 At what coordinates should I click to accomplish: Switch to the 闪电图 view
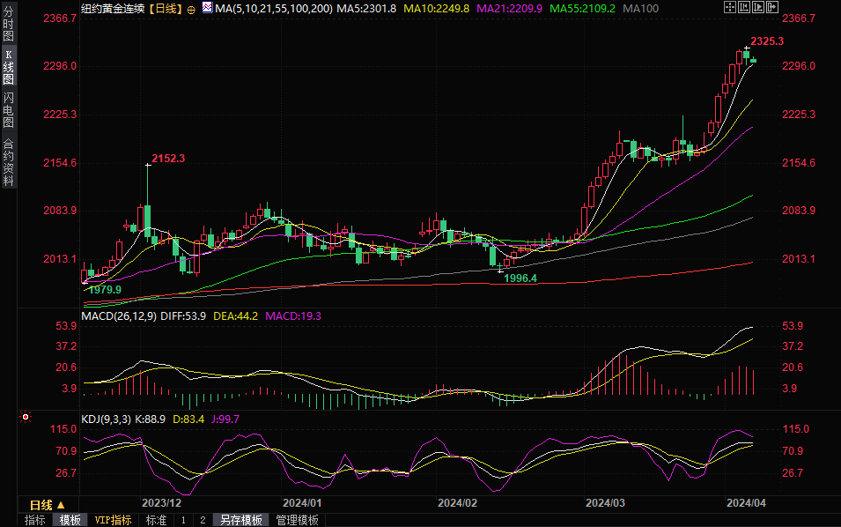[x=8, y=110]
